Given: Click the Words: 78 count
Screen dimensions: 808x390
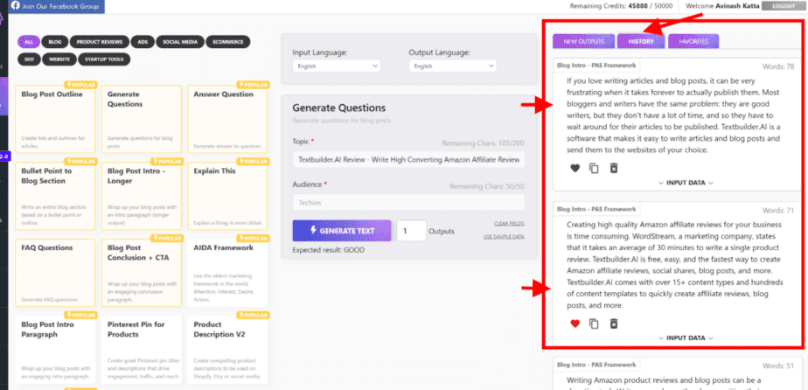Looking at the screenshot, I should (778, 66).
